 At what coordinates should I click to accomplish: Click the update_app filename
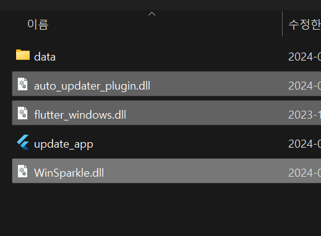coord(64,144)
